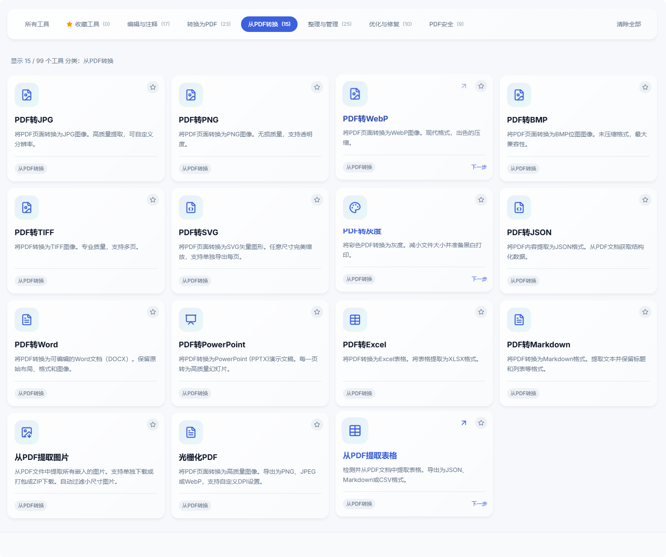Star the PDF转Markdown tool as favorite

645,312
